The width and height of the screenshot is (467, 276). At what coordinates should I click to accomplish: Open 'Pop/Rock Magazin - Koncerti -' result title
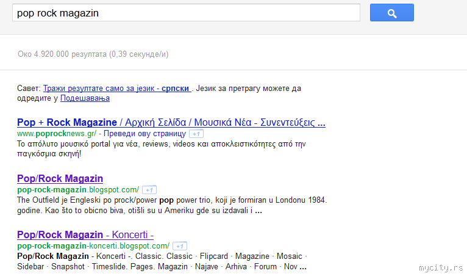[85, 234]
